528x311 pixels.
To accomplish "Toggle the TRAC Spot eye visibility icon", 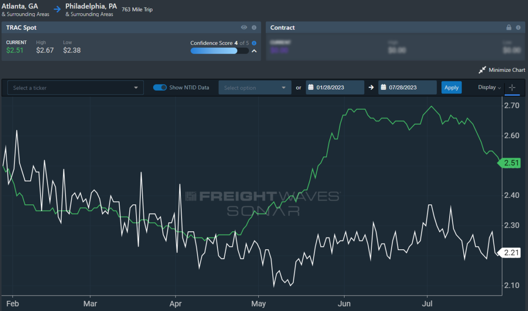I will pyautogui.click(x=244, y=27).
